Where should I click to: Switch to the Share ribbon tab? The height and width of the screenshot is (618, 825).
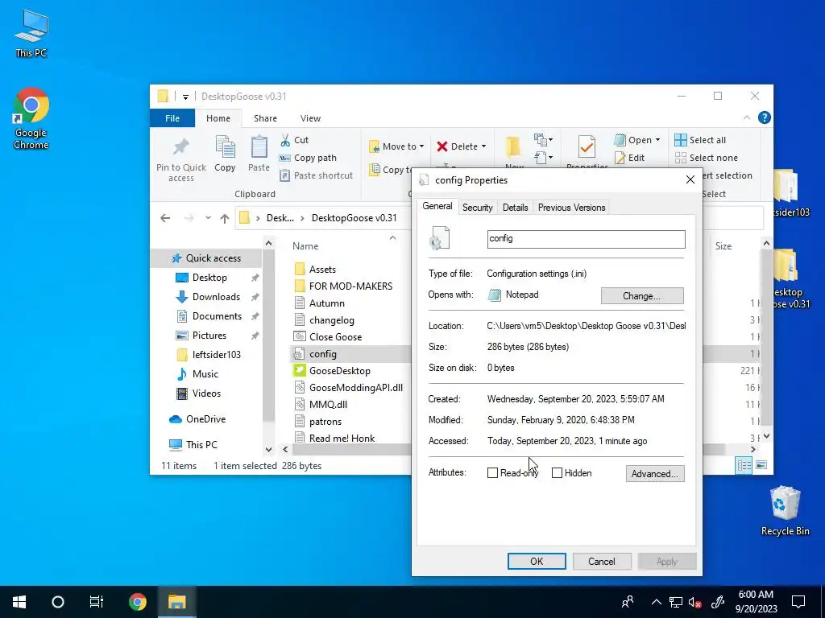(x=265, y=118)
